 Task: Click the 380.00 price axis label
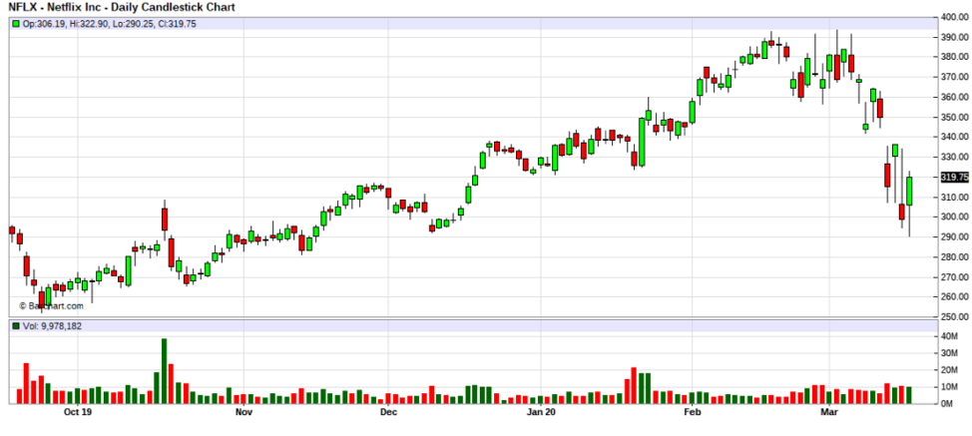955,57
